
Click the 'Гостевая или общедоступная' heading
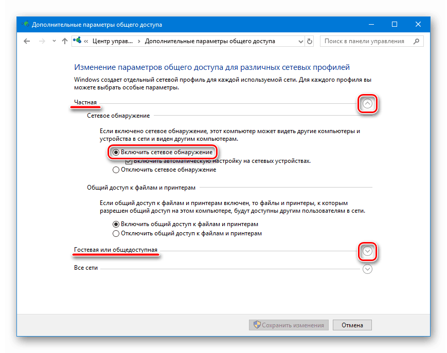(116, 250)
